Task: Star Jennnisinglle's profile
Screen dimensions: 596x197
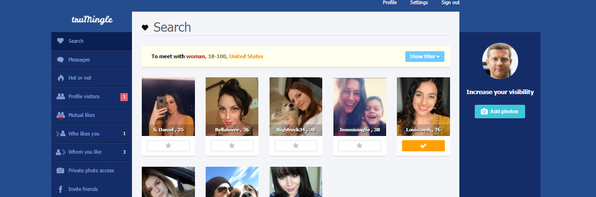Action: click(360, 146)
